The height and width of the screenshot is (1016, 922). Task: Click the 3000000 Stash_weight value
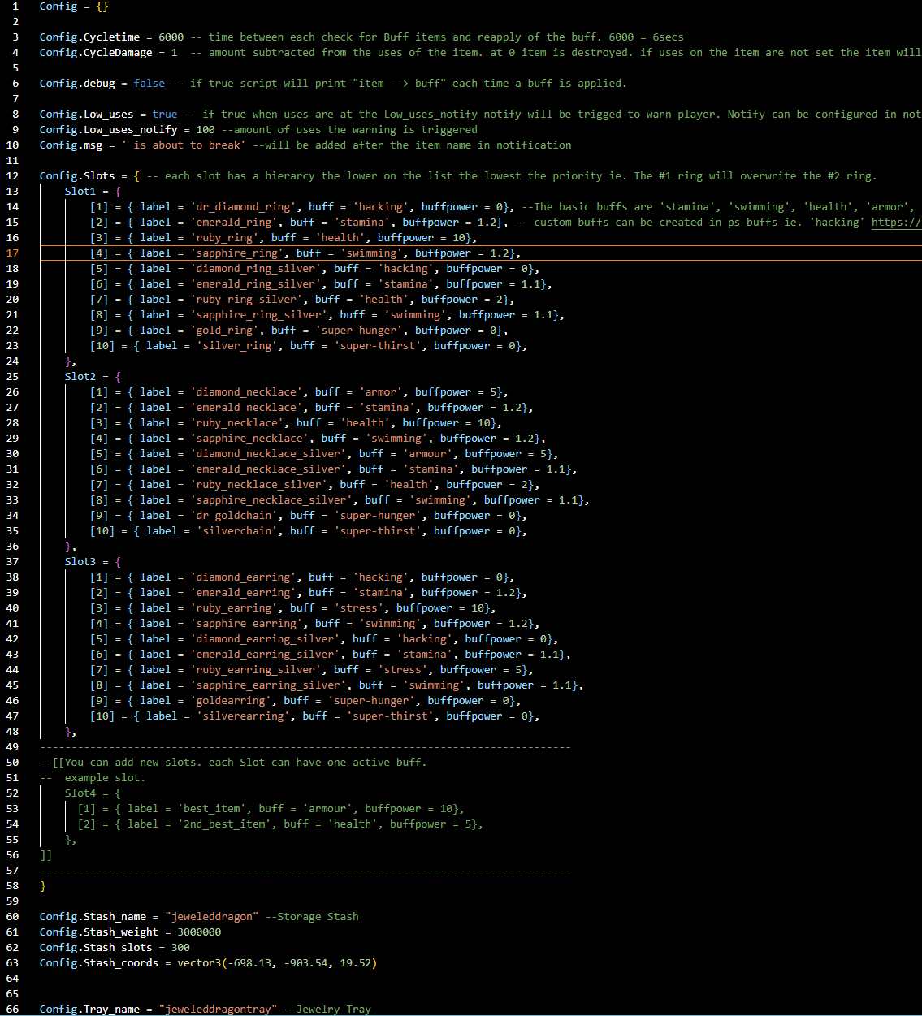click(x=199, y=932)
